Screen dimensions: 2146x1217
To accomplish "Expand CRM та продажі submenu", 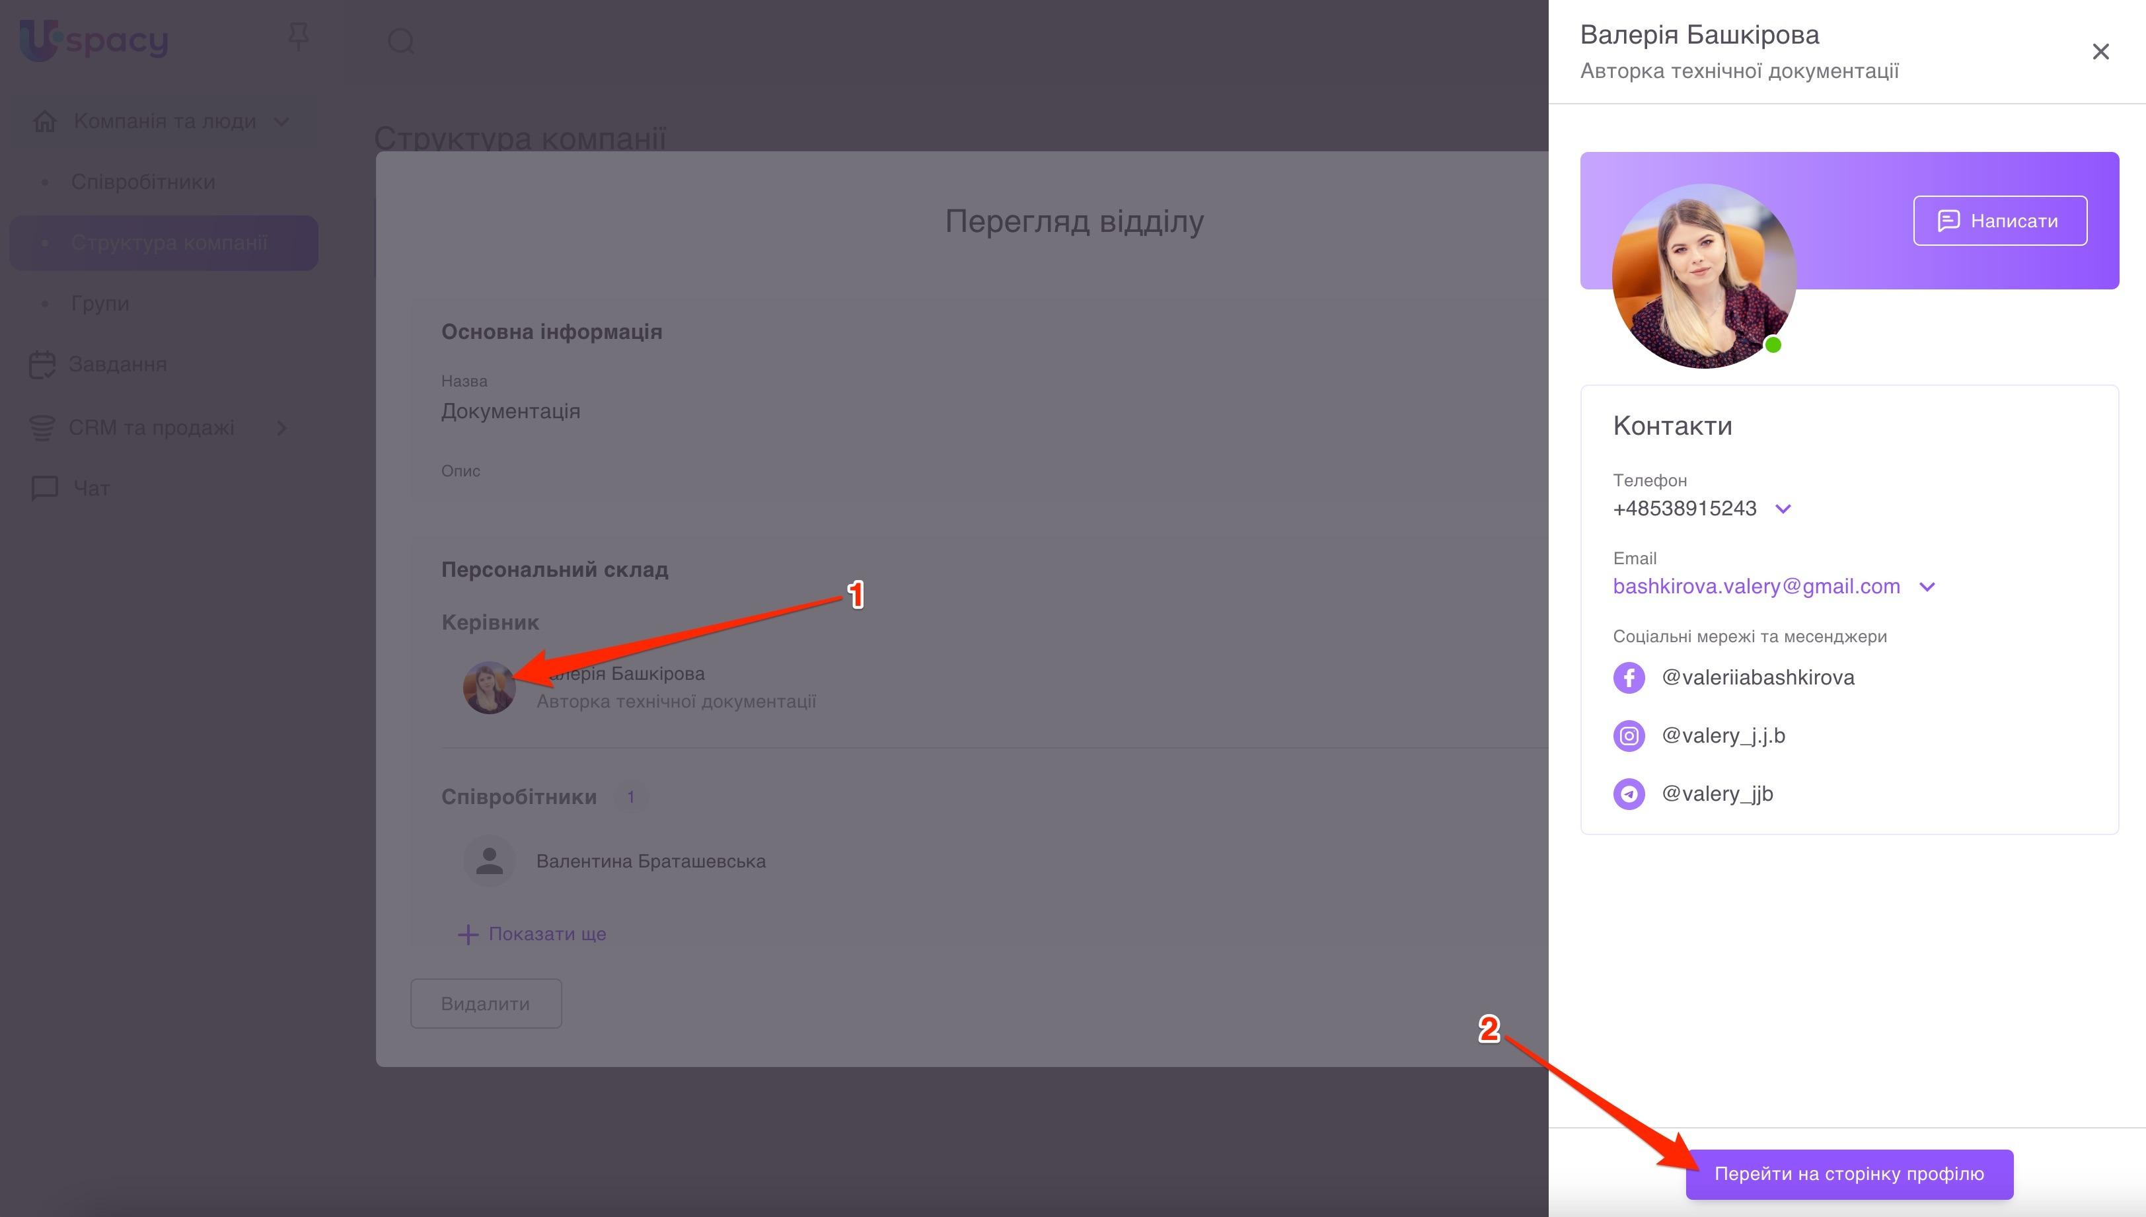I will [281, 428].
